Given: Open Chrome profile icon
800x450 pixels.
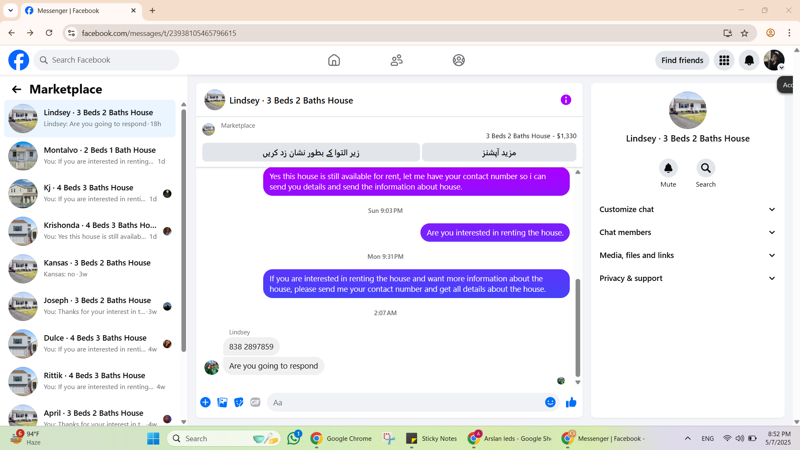Looking at the screenshot, I should tap(770, 33).
